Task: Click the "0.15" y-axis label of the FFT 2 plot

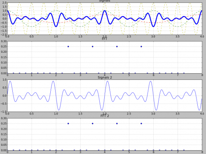Action: pos(4,134)
